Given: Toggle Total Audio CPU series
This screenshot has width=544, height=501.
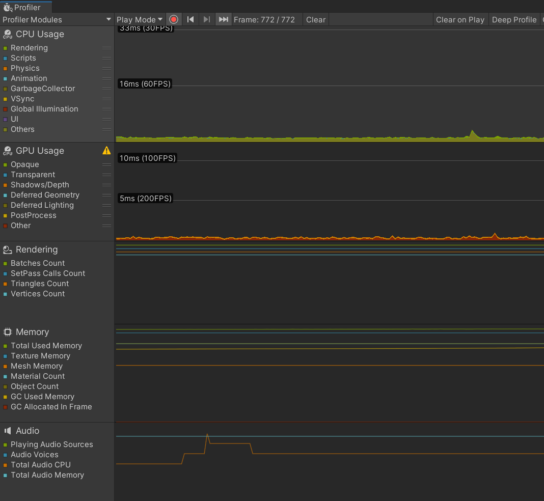Looking at the screenshot, I should coord(40,465).
